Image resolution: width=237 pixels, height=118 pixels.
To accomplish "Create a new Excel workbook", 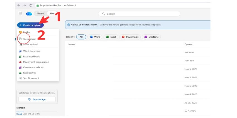I will coord(38,57).
